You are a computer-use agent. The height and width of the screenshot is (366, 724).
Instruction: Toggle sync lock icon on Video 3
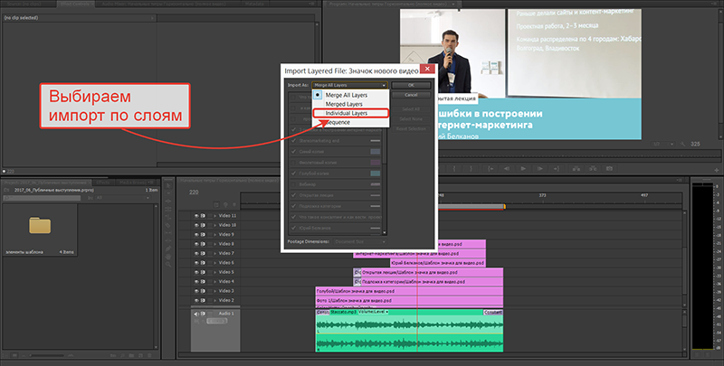(x=204, y=291)
